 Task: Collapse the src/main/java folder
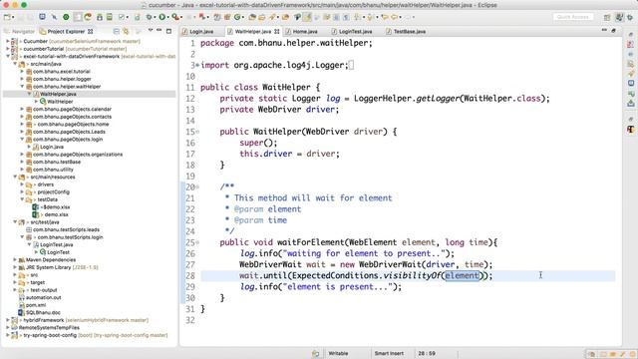[x=15, y=64]
